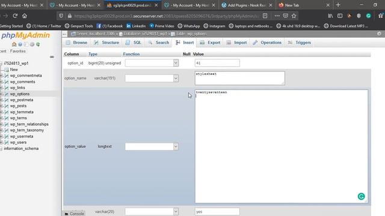This screenshot has height=216, width=385.
Task: Open the Search tab
Action: (158, 43)
